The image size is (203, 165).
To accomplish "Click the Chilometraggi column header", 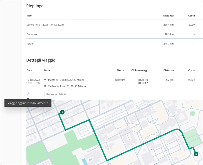I will (140, 71).
